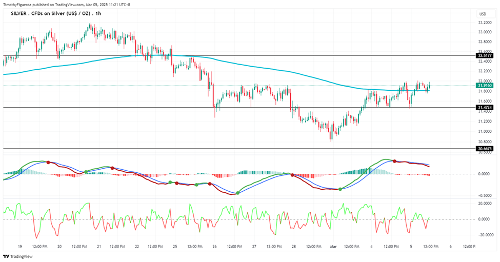This screenshot has width=500, height=262.
Task: Select the green 31.9160 current price label
Action: (x=485, y=86)
